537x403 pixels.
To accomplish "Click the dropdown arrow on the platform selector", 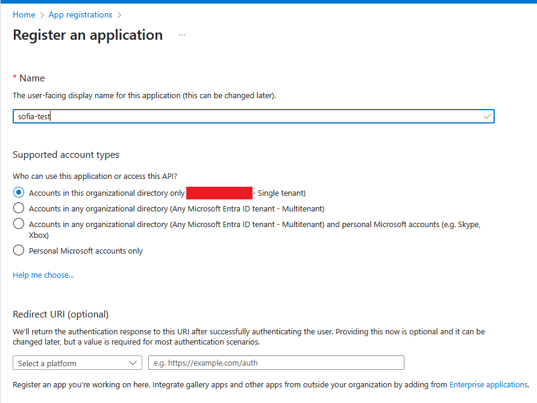I will pyautogui.click(x=134, y=363).
